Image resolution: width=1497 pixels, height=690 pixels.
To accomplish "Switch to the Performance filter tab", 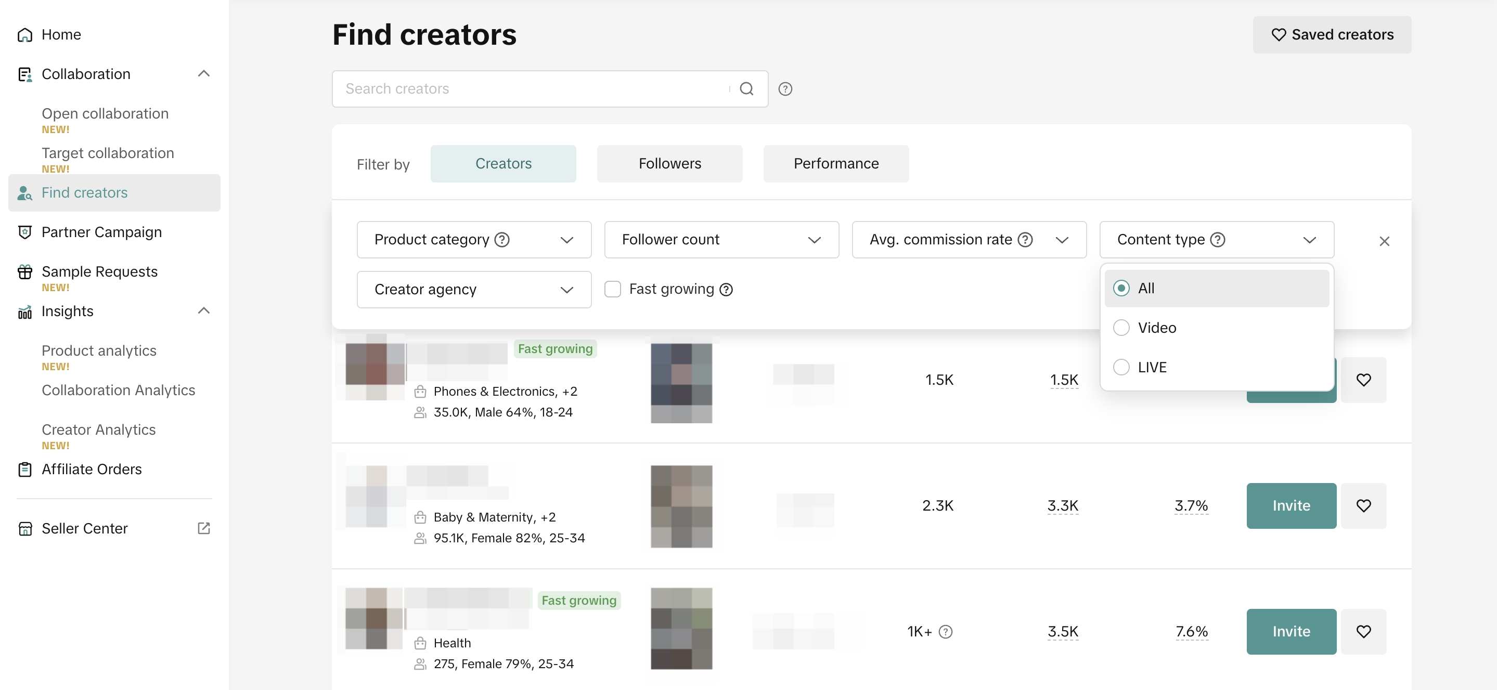I will pos(835,164).
